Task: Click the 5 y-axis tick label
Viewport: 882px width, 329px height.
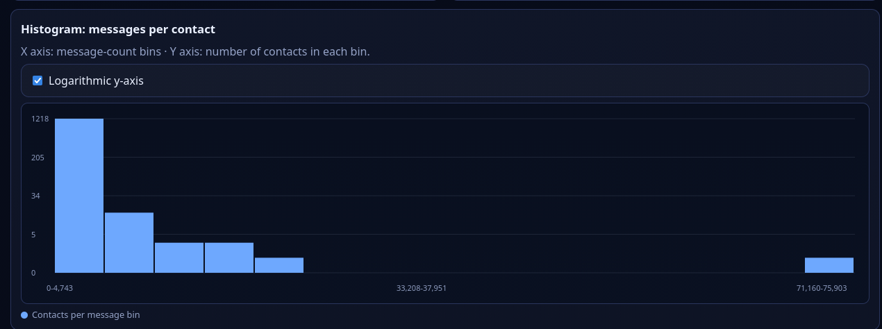Action: 33,235
